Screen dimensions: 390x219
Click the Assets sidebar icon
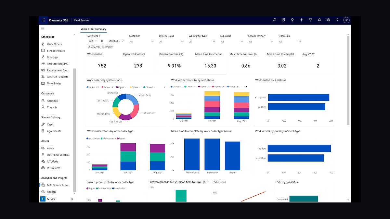point(43,148)
